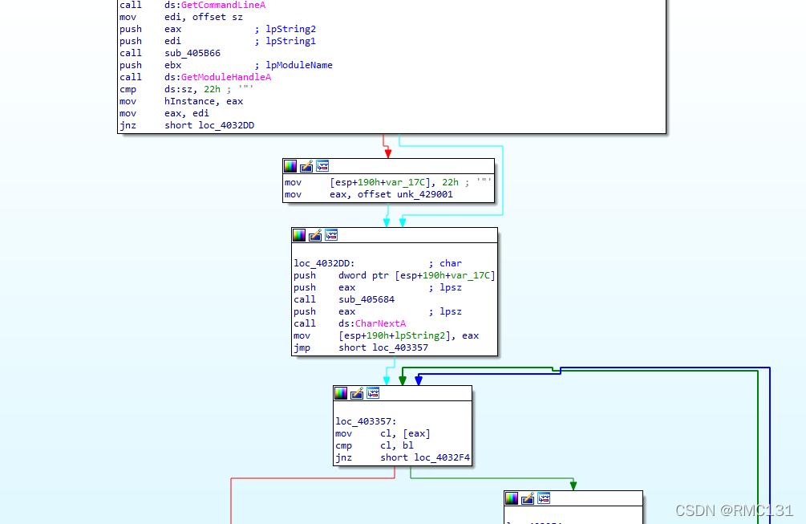Click the 'mov cl, [eax]' instruction
This screenshot has height=524, width=806.
pyautogui.click(x=383, y=433)
